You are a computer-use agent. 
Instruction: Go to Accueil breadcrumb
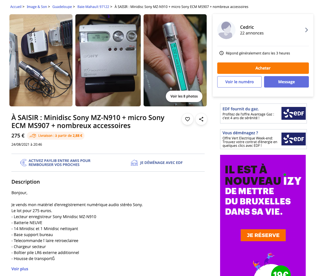[16, 7]
